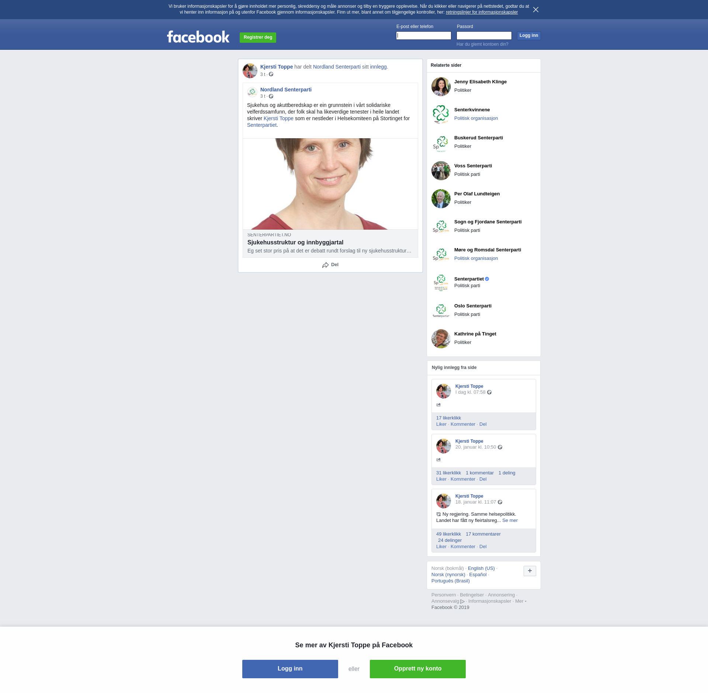This screenshot has height=693, width=708.
Task: Click avatar on the 20. januar post
Action: (x=444, y=446)
